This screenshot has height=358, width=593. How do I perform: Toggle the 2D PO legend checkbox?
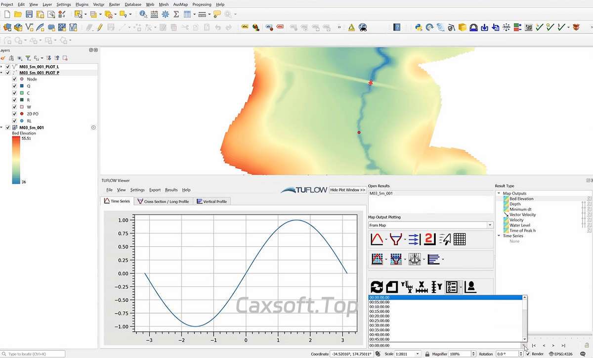tap(14, 114)
